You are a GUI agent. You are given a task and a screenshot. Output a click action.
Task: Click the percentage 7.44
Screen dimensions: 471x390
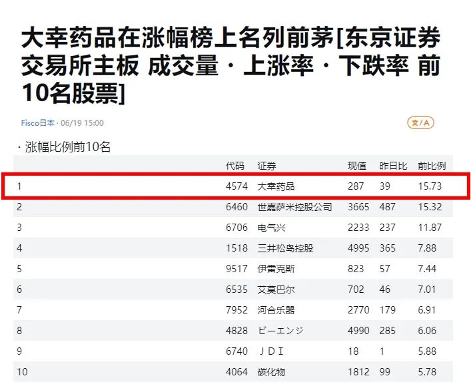[427, 269]
